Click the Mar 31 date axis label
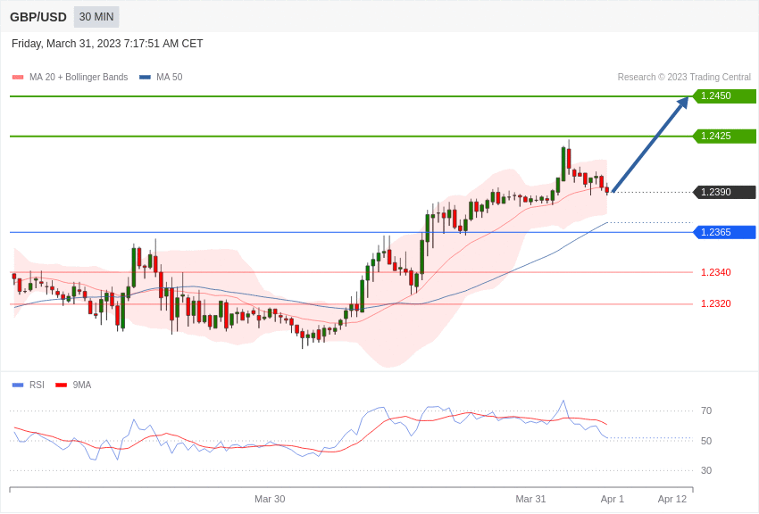 point(530,499)
